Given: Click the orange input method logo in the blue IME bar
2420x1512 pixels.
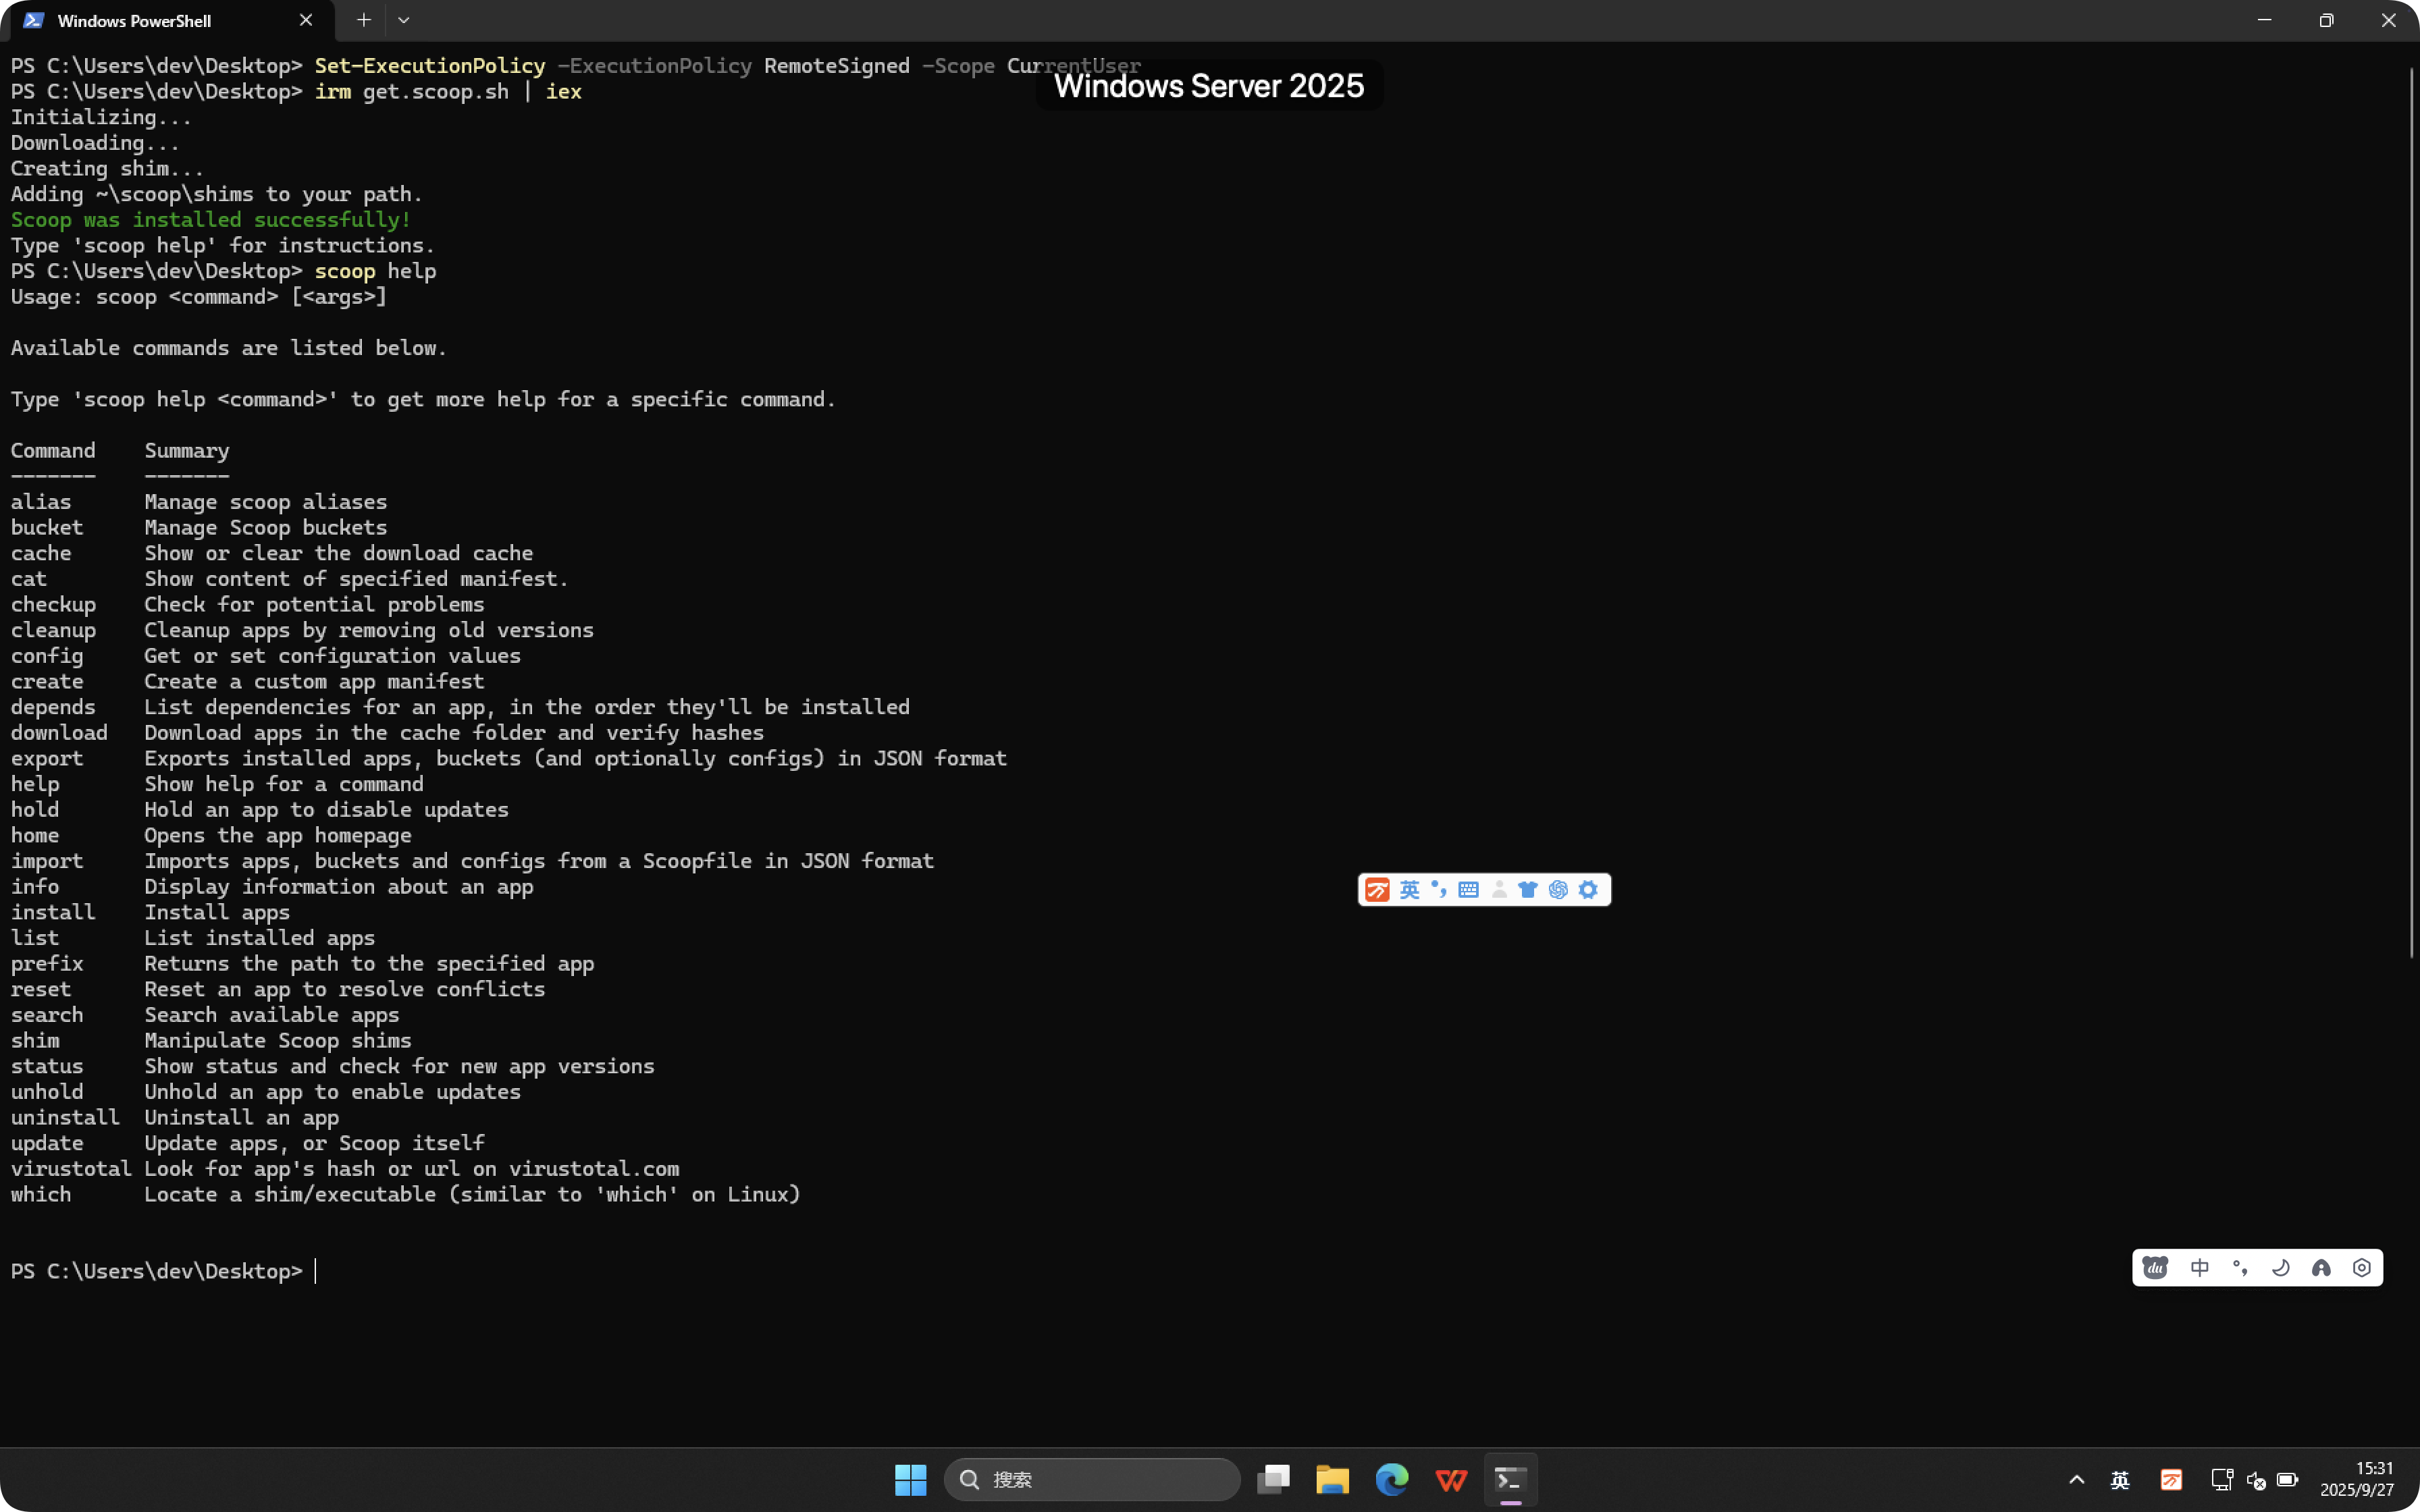Looking at the screenshot, I should (1377, 890).
